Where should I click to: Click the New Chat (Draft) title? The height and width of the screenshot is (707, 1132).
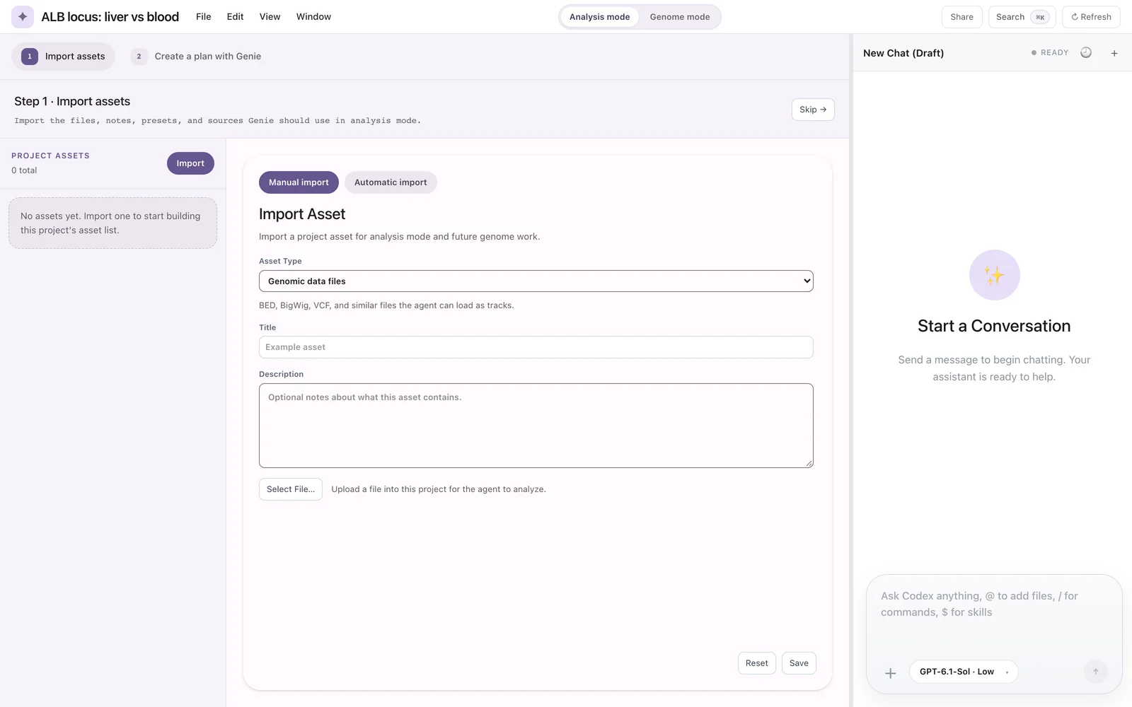pyautogui.click(x=903, y=53)
